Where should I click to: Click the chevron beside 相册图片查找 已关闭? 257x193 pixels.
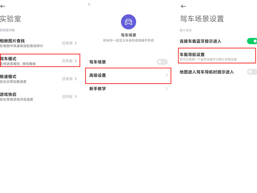coord(76,43)
